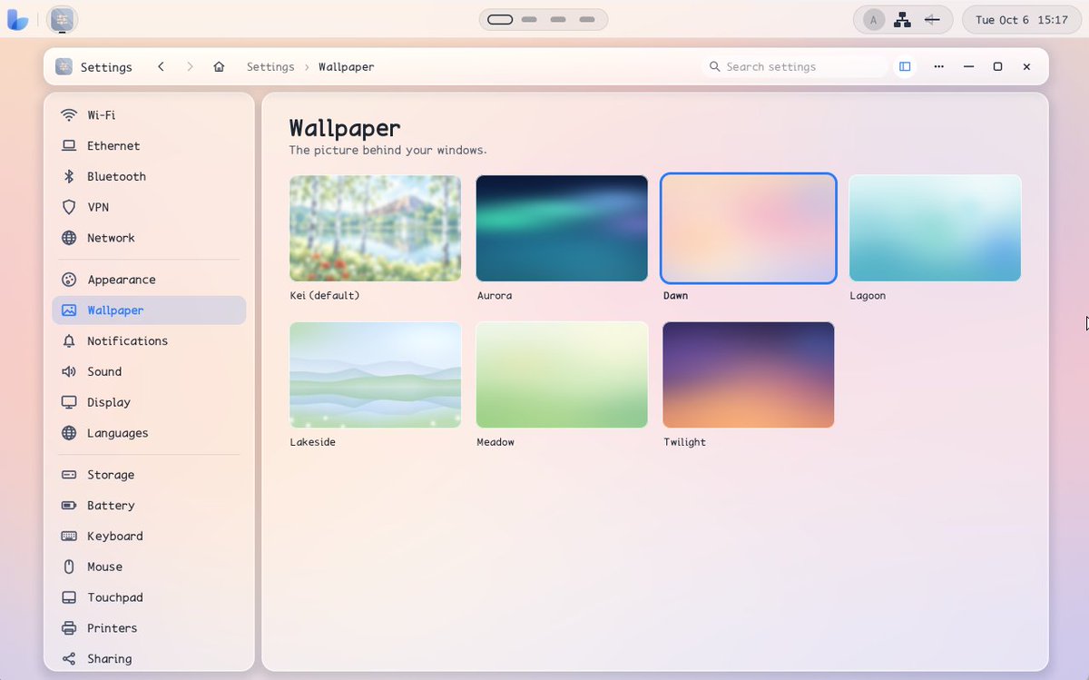Screen dimensions: 1089x680
Task: Open the Battery icon in sidebar
Action: click(x=69, y=506)
